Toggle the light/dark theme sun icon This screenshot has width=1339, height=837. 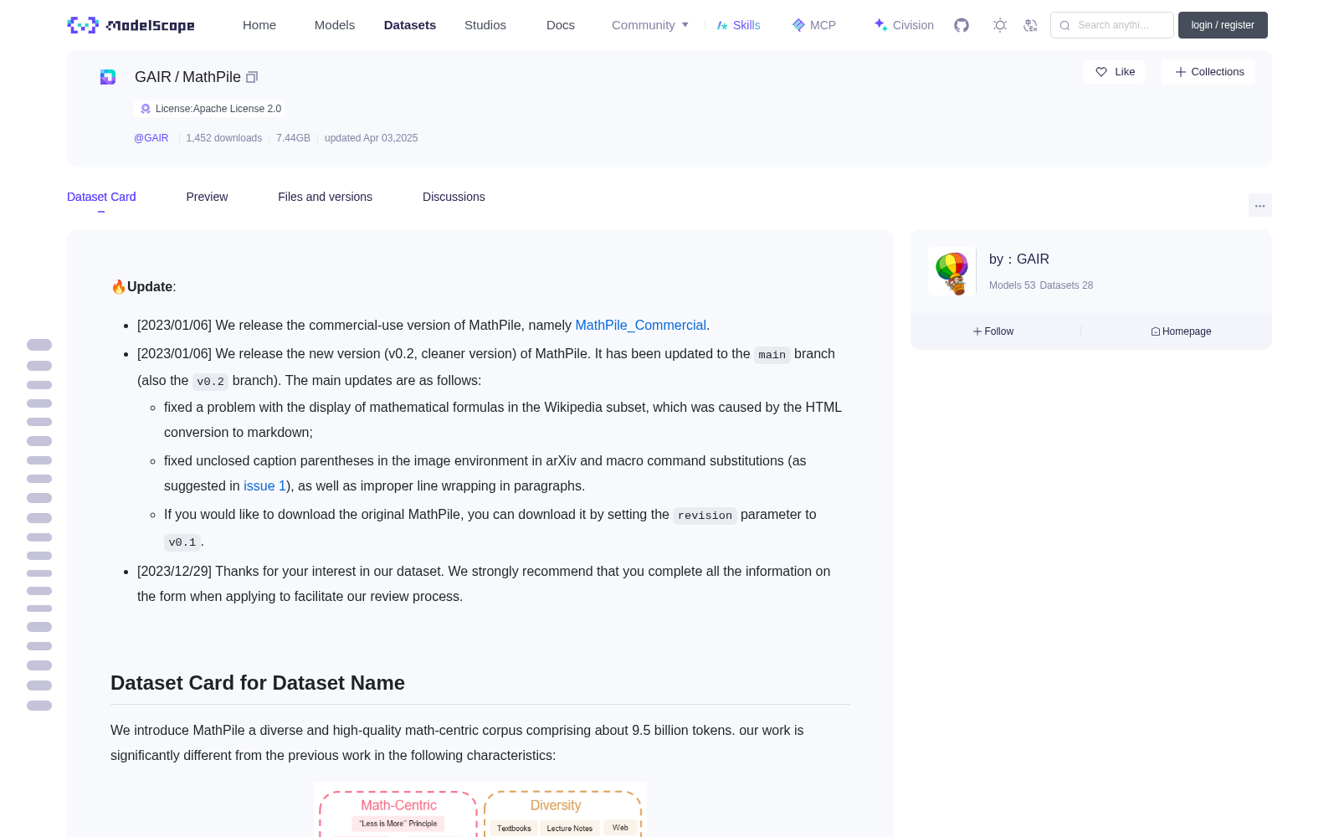[1000, 25]
